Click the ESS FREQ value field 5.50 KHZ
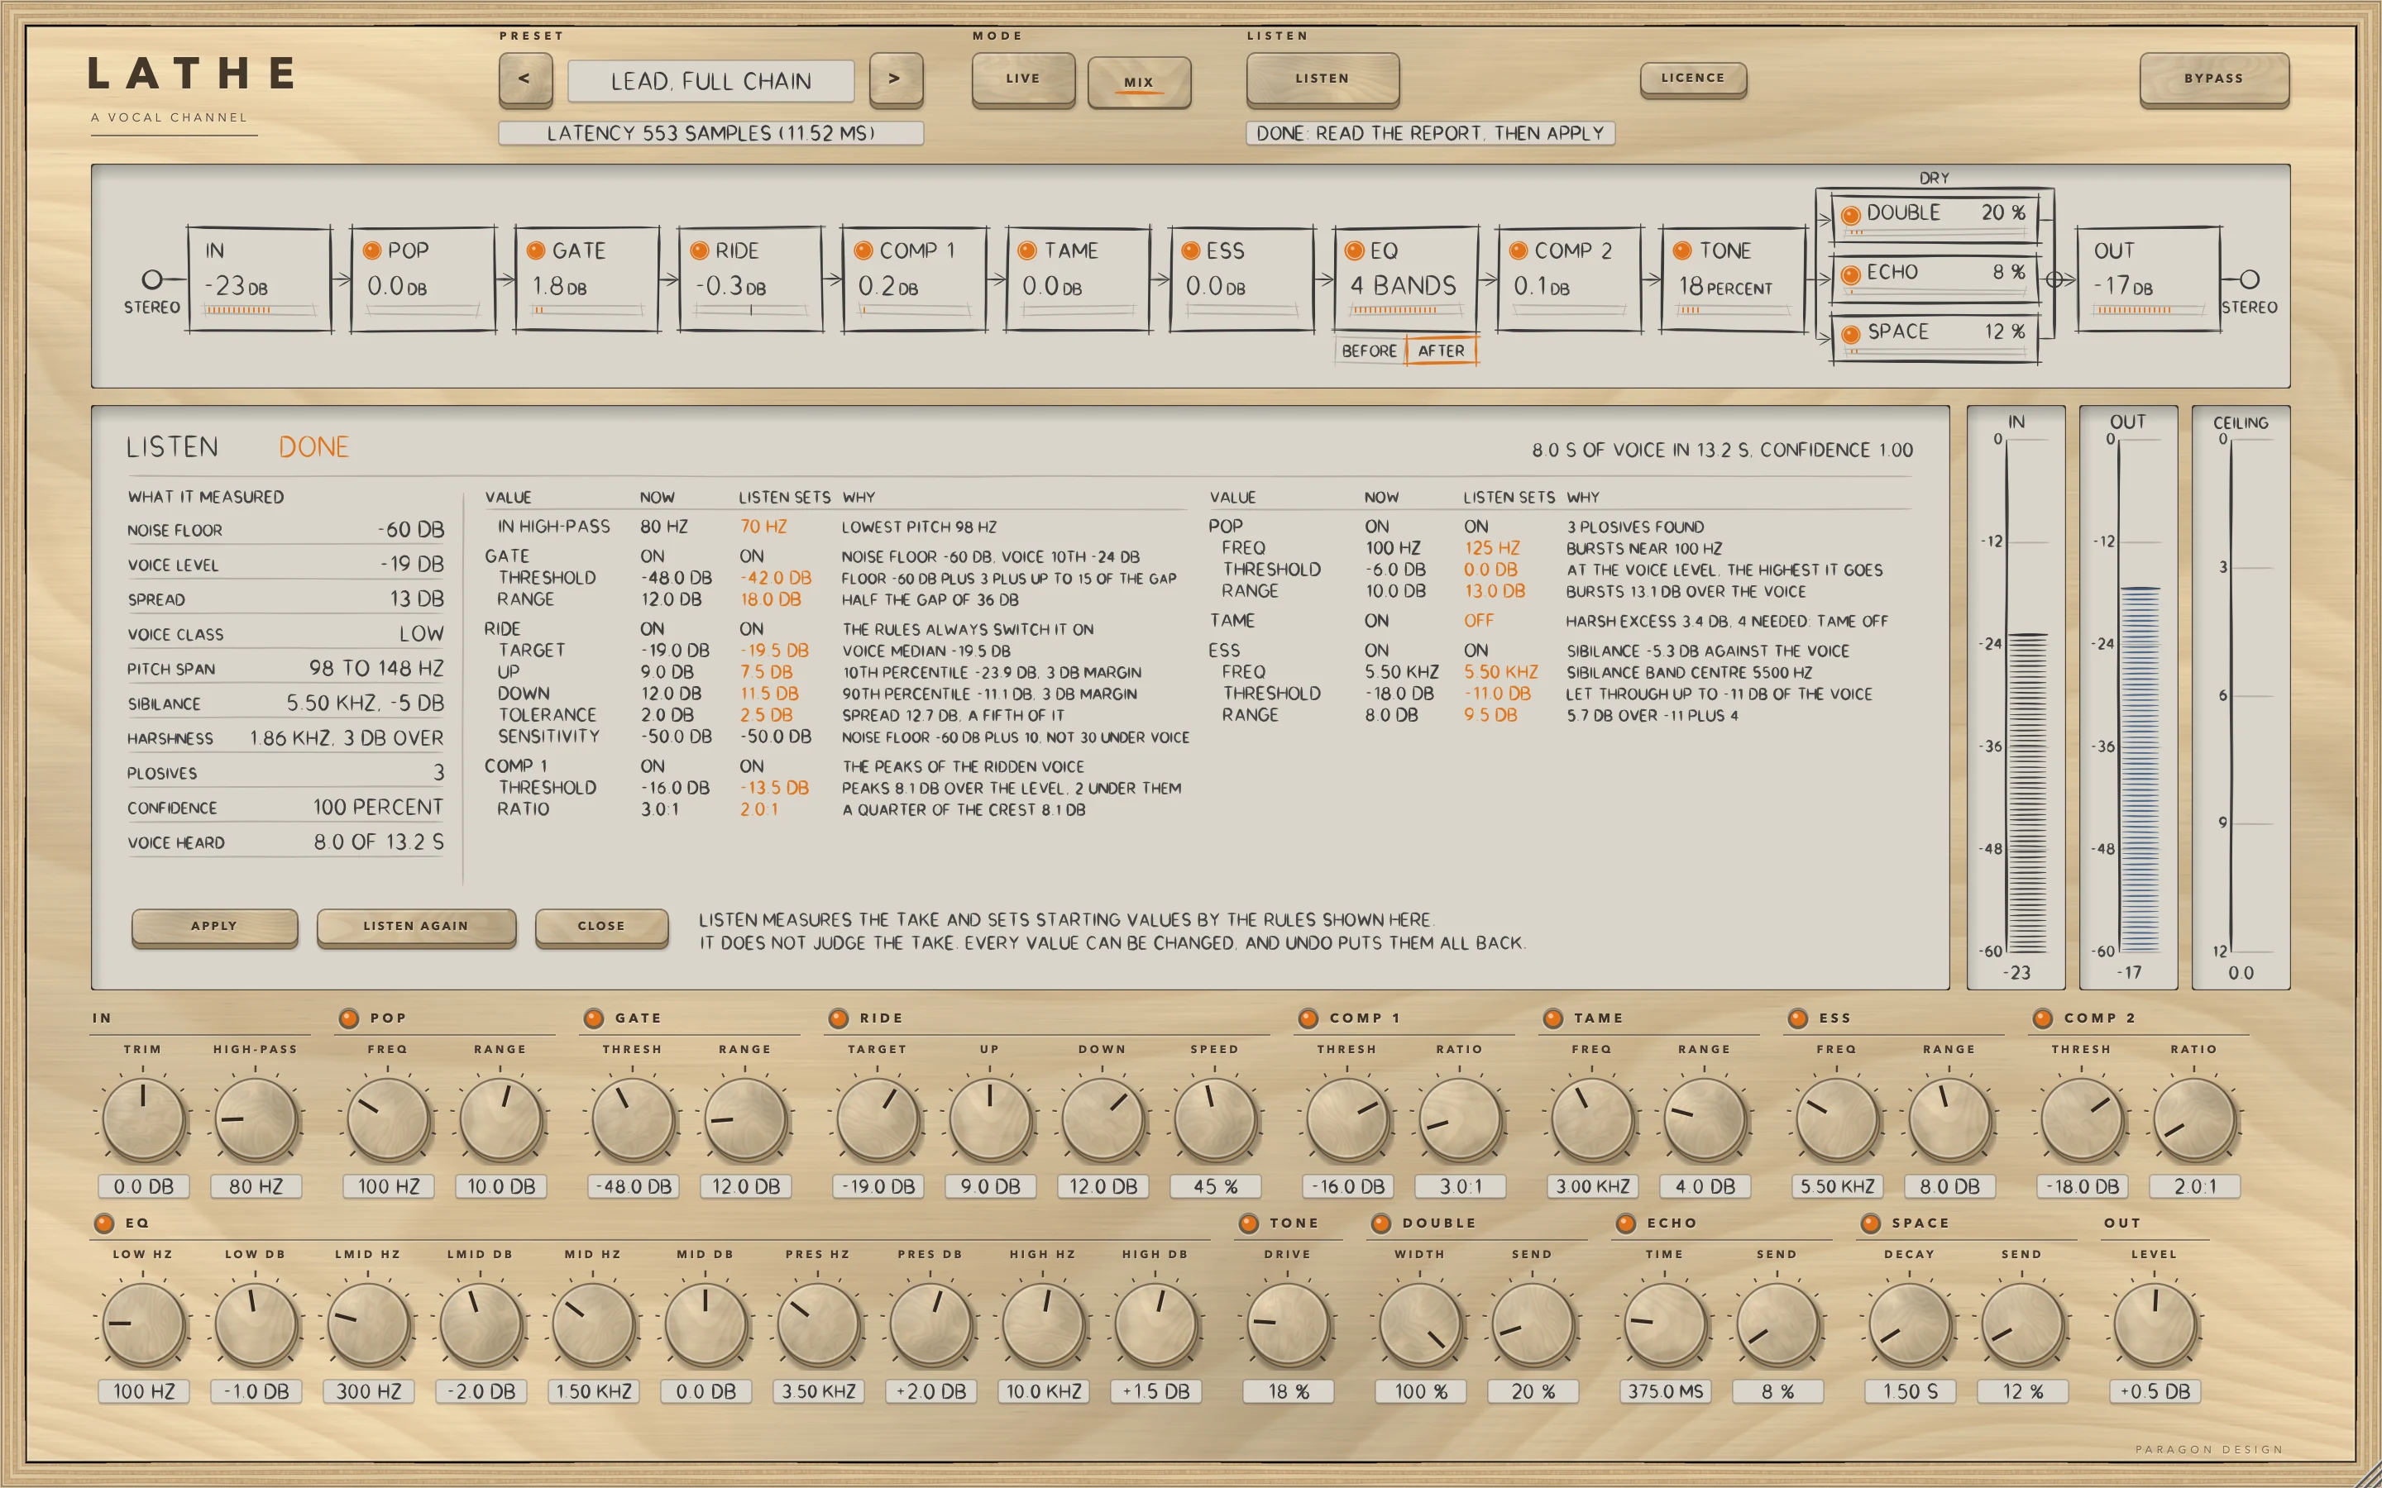2382x1488 pixels. coord(1838,1187)
